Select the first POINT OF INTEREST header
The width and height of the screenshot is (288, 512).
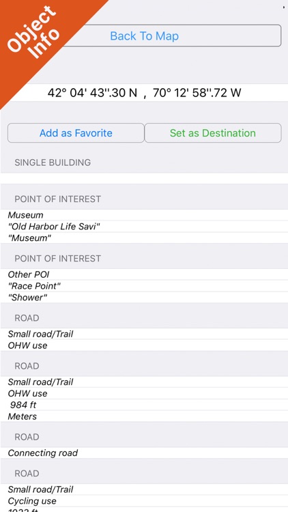144,199
